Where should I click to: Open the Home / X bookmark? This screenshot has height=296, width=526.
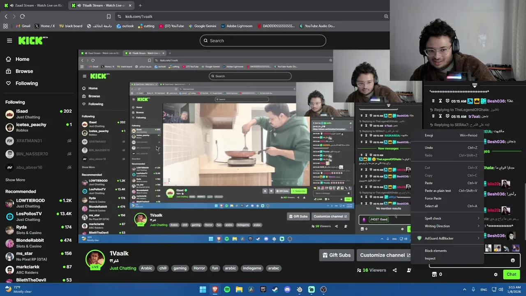pyautogui.click(x=44, y=26)
